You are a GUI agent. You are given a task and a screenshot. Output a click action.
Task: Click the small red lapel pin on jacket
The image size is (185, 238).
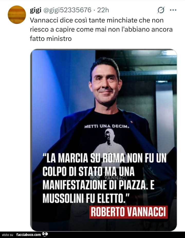click(x=132, y=122)
